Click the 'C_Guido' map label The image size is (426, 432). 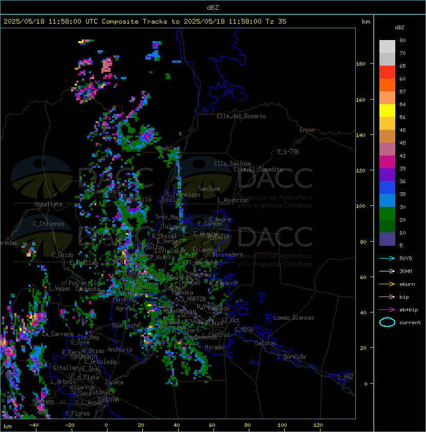(x=62, y=255)
